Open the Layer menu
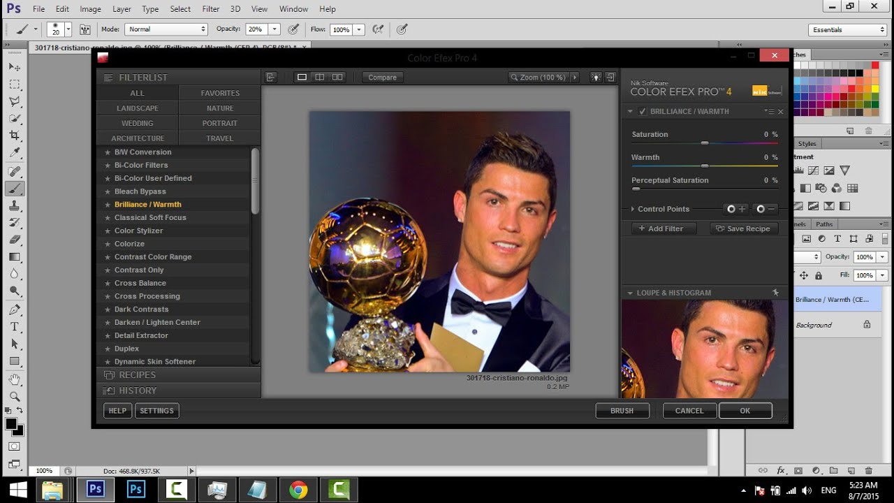This screenshot has width=894, height=503. 122,9
